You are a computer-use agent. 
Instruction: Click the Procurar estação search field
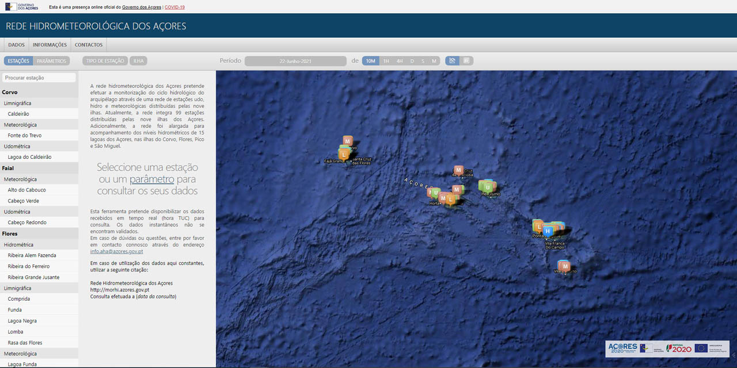[39, 78]
